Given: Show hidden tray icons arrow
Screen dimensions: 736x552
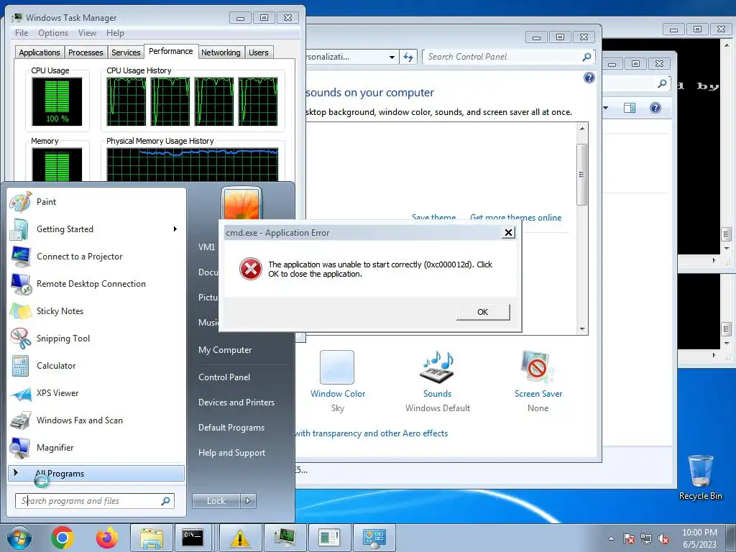Looking at the screenshot, I should pos(611,538).
